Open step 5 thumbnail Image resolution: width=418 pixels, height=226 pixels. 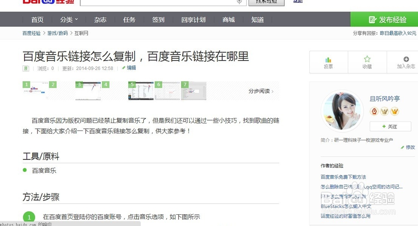[x=141, y=91]
